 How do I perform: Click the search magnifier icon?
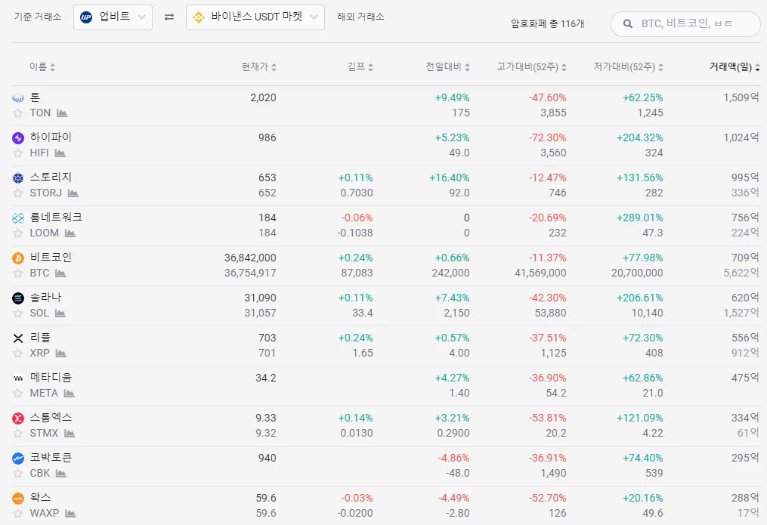tap(628, 24)
